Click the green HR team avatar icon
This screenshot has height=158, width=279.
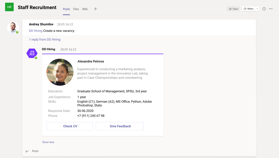tap(9, 7)
